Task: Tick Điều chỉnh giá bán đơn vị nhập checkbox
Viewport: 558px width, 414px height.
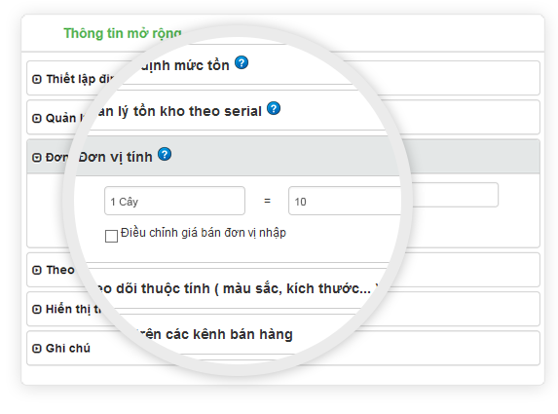Action: 111,236
